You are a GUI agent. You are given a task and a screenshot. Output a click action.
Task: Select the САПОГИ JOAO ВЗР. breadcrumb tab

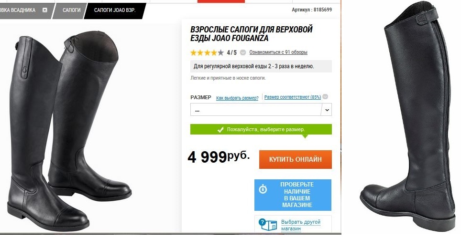pyautogui.click(x=115, y=10)
